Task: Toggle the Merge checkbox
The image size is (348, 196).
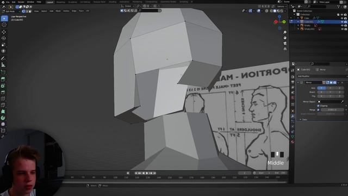Action: [x=319, y=110]
